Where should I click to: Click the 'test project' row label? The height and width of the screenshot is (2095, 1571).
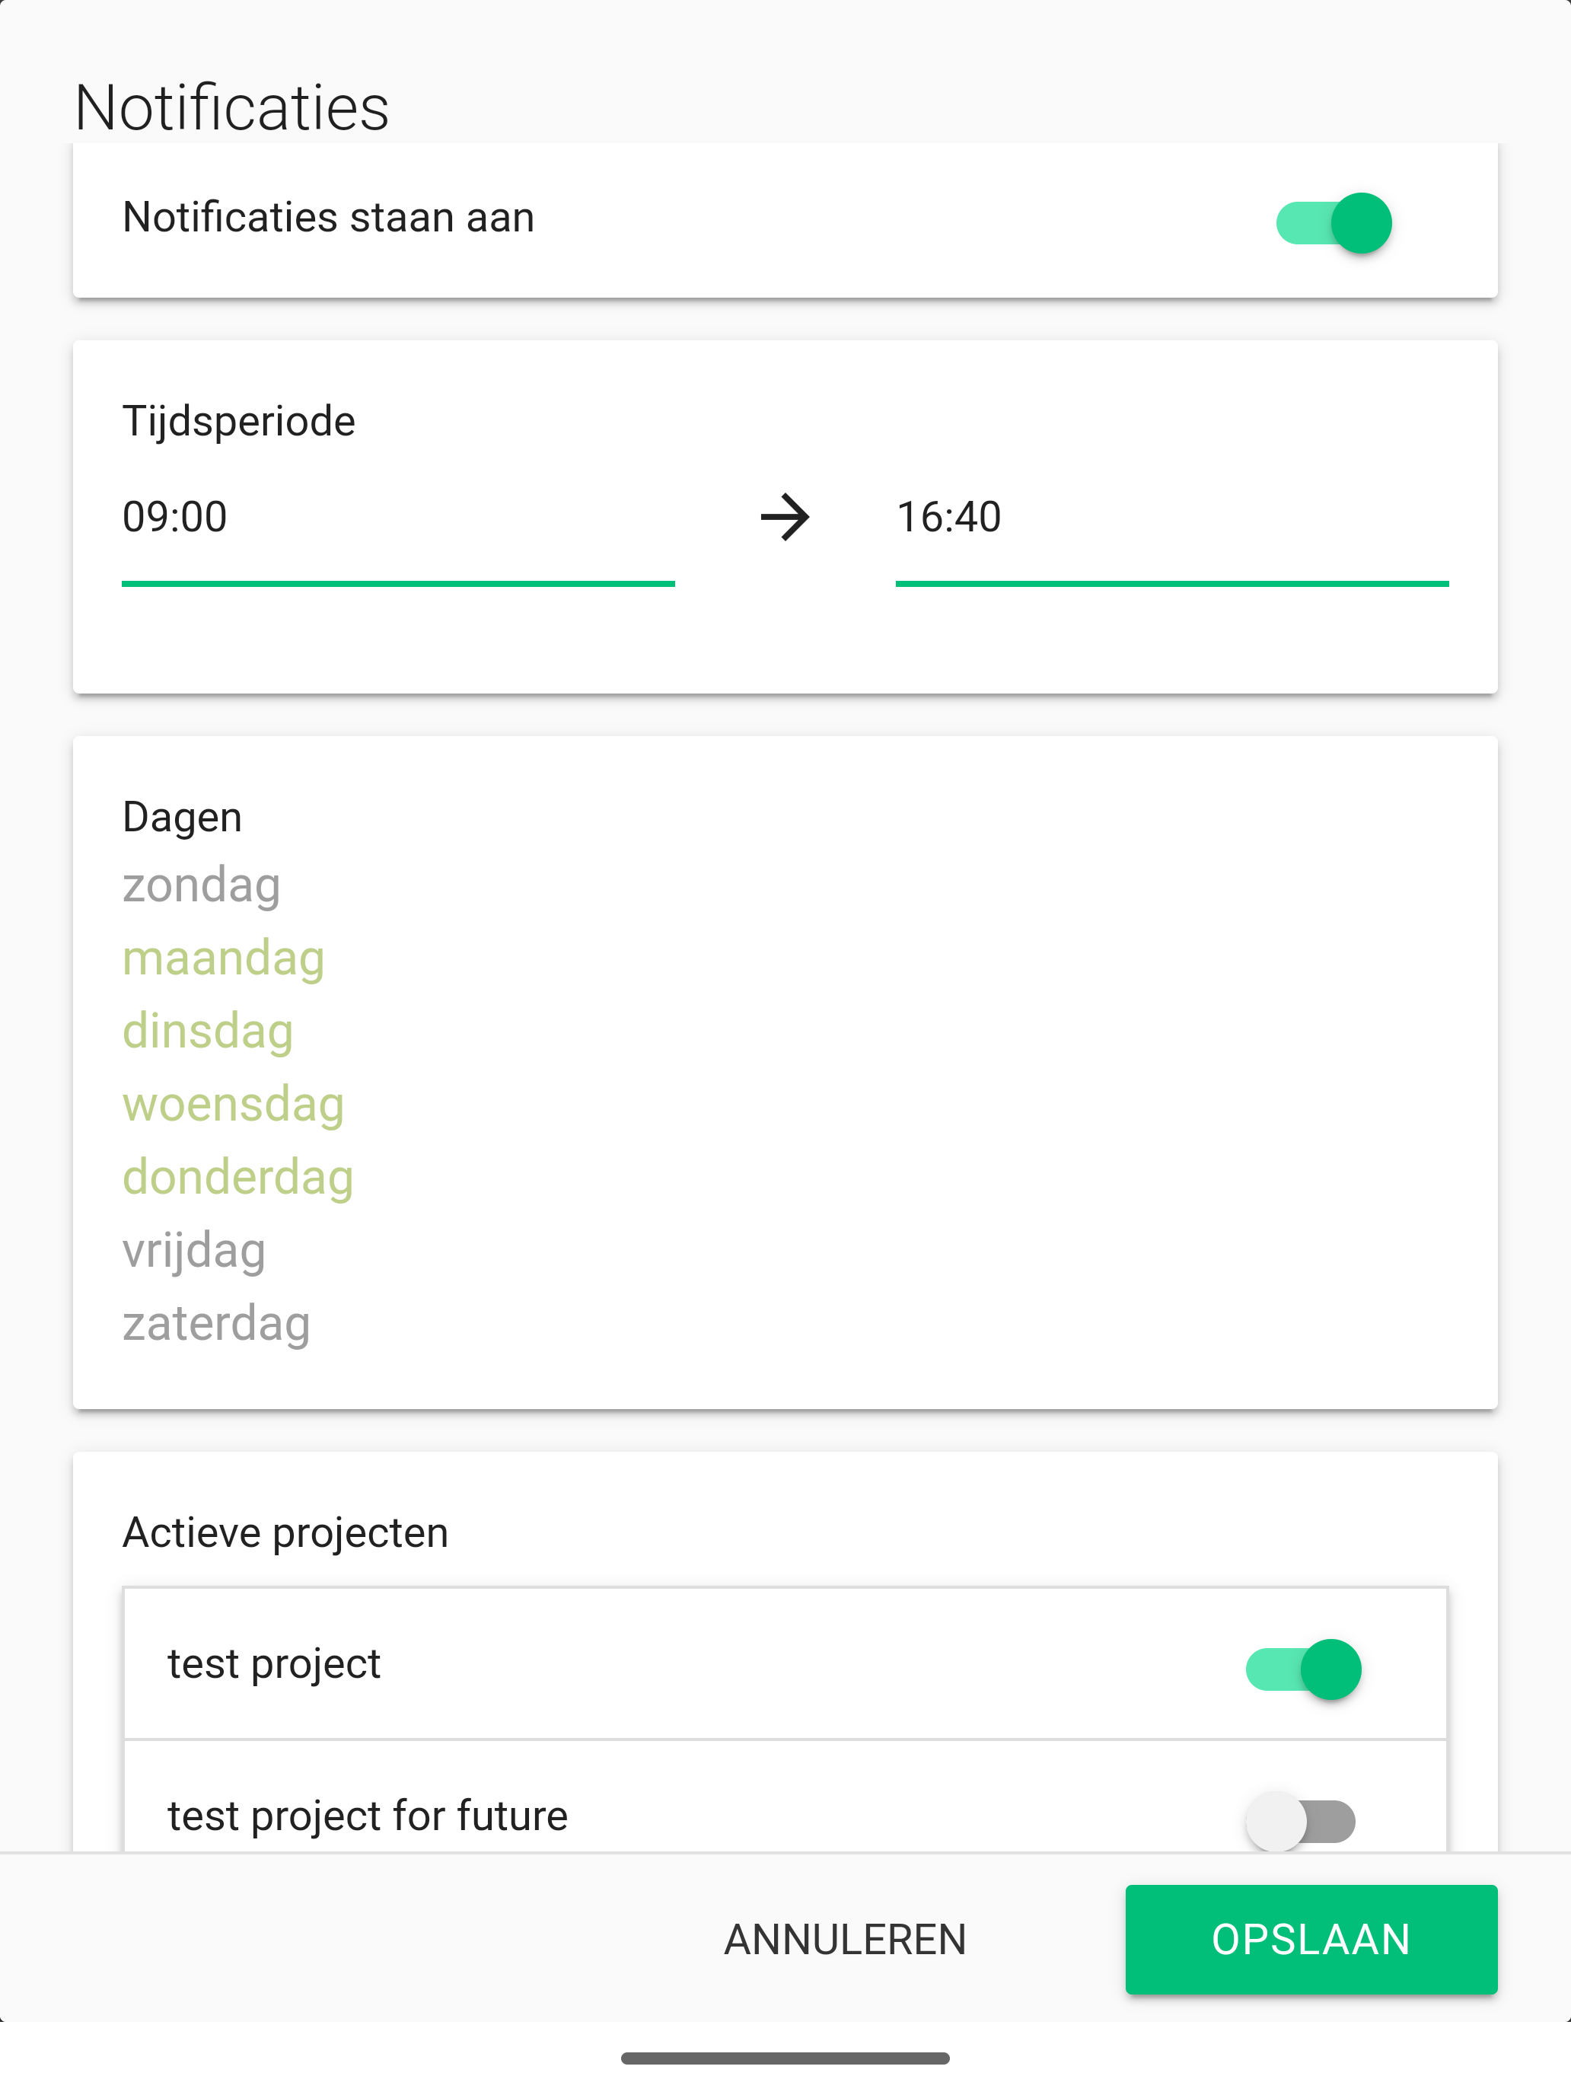pyautogui.click(x=275, y=1664)
